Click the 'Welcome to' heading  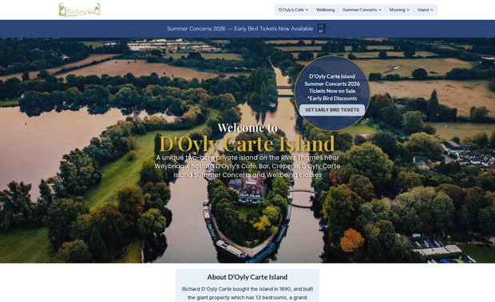pos(247,127)
